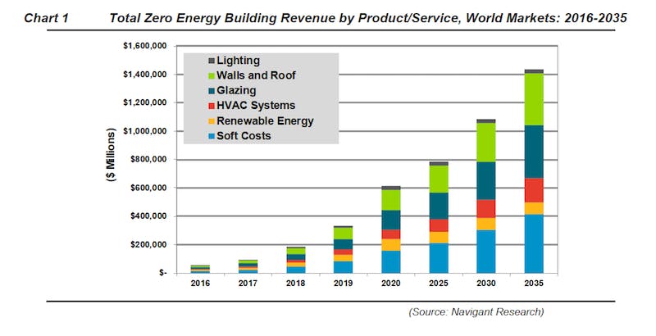
Task: Click the Chart 1 heading label
Action: pos(47,18)
